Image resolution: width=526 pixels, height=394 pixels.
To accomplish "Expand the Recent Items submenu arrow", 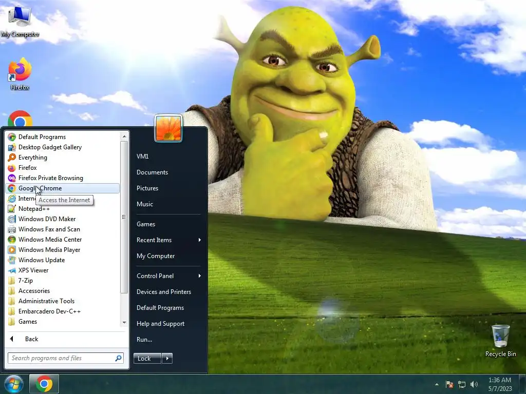I will 200,240.
